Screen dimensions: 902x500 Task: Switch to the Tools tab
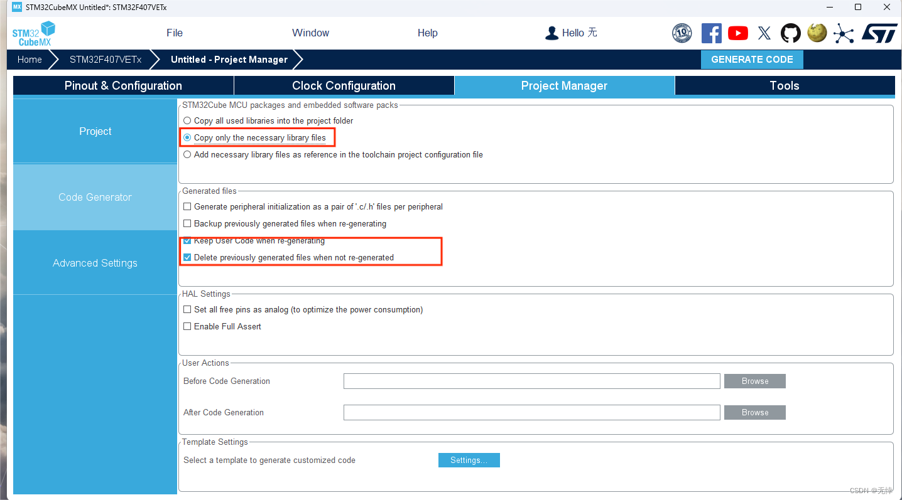click(x=785, y=85)
